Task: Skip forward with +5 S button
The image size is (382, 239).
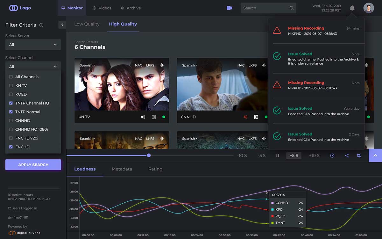Action: pos(294,156)
